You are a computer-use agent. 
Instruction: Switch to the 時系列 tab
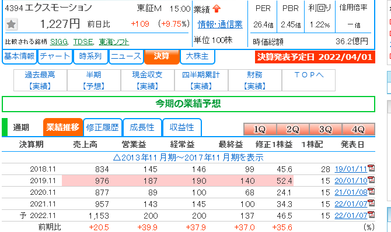[90, 56]
